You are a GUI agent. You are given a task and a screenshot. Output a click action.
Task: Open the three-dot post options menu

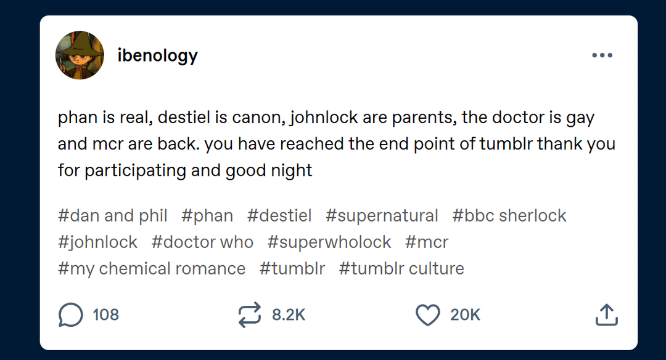coord(602,55)
